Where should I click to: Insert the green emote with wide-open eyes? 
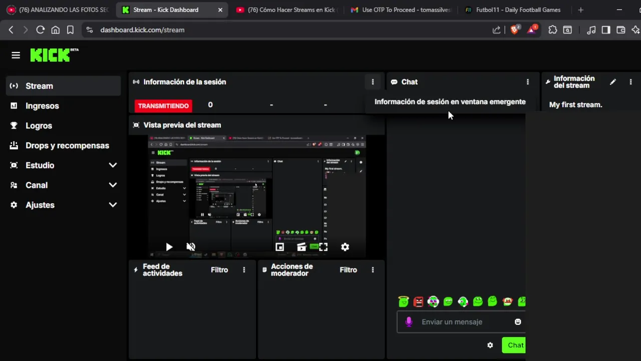point(478,301)
